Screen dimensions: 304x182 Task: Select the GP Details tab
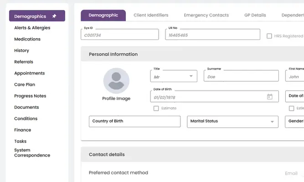click(x=255, y=15)
